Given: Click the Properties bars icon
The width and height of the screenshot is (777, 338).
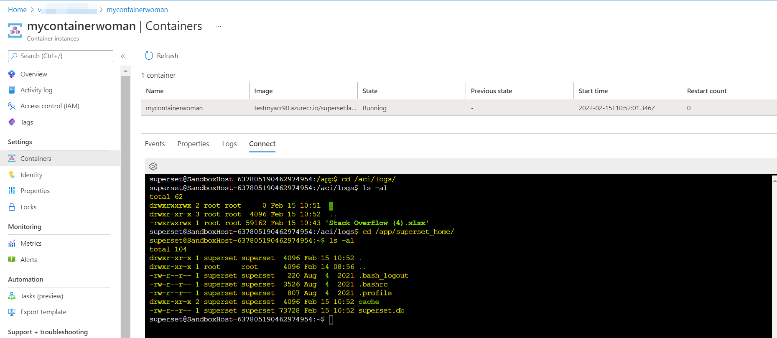Looking at the screenshot, I should pyautogui.click(x=12, y=191).
